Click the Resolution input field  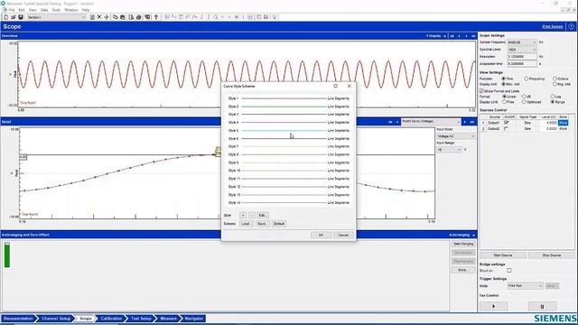coord(522,57)
